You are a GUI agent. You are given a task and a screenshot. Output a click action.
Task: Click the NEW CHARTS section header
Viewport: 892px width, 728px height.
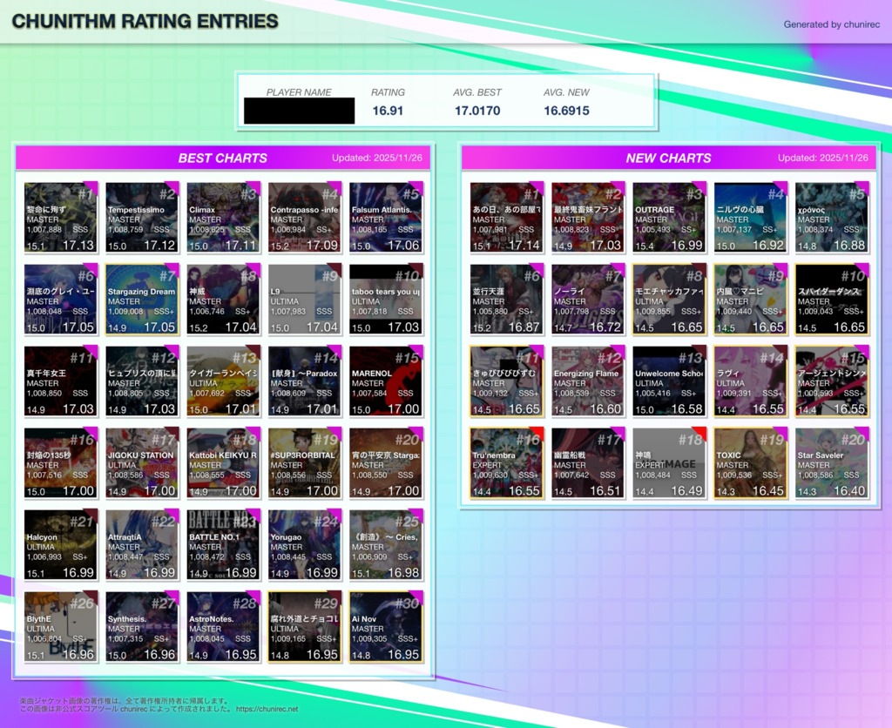[x=668, y=158]
